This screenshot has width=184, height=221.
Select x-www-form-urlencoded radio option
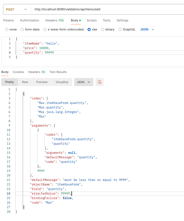coord(45,29)
